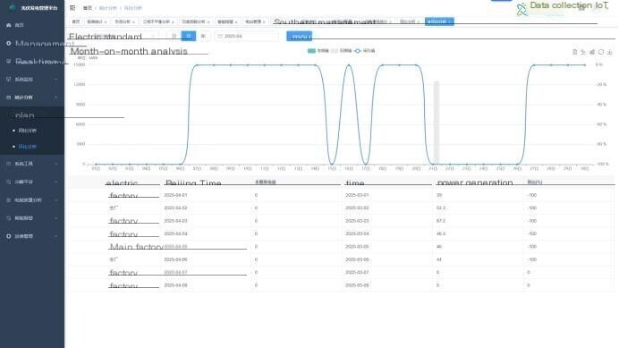Expand the 系统工具 sidebar menu arrow
Image resolution: width=619 pixels, height=348 pixels.
pos(55,164)
